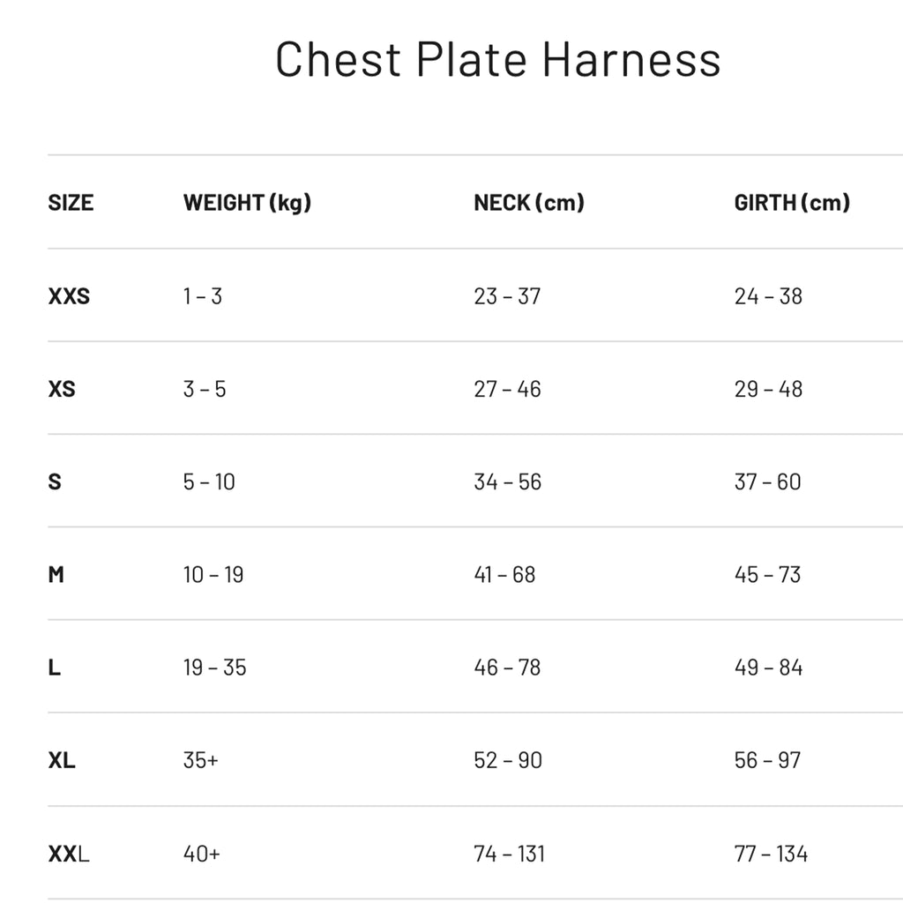Select the SIZE column header
This screenshot has height=903, width=903.
pos(71,203)
